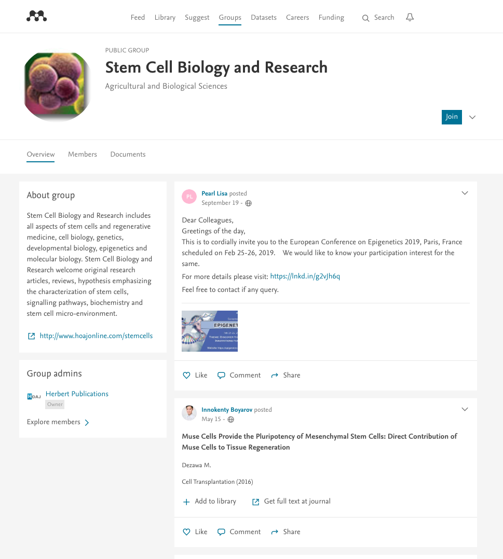Click the Mendeley logo icon
The width and height of the screenshot is (503, 559).
(x=36, y=17)
